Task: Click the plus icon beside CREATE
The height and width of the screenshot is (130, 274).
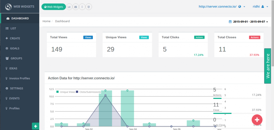Action: pos(7,38)
